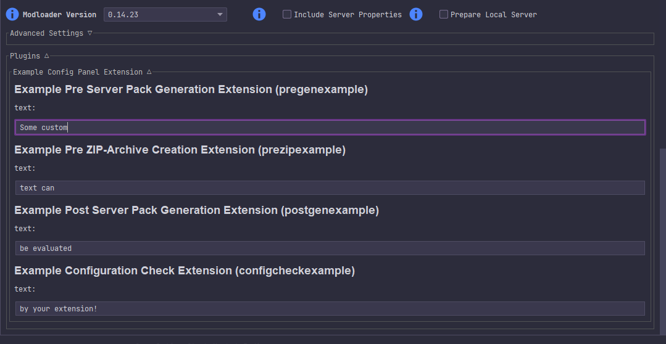Tick the Prepare Local Server checkbox
The width and height of the screenshot is (666, 344).
pyautogui.click(x=444, y=14)
